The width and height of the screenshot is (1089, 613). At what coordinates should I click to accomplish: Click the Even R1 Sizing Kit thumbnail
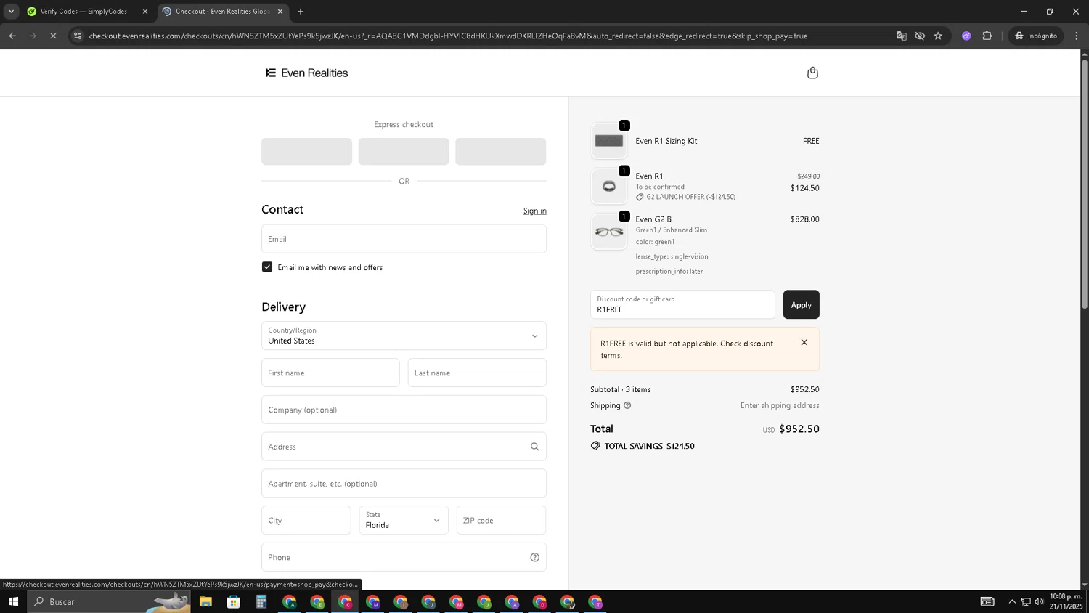point(609,141)
